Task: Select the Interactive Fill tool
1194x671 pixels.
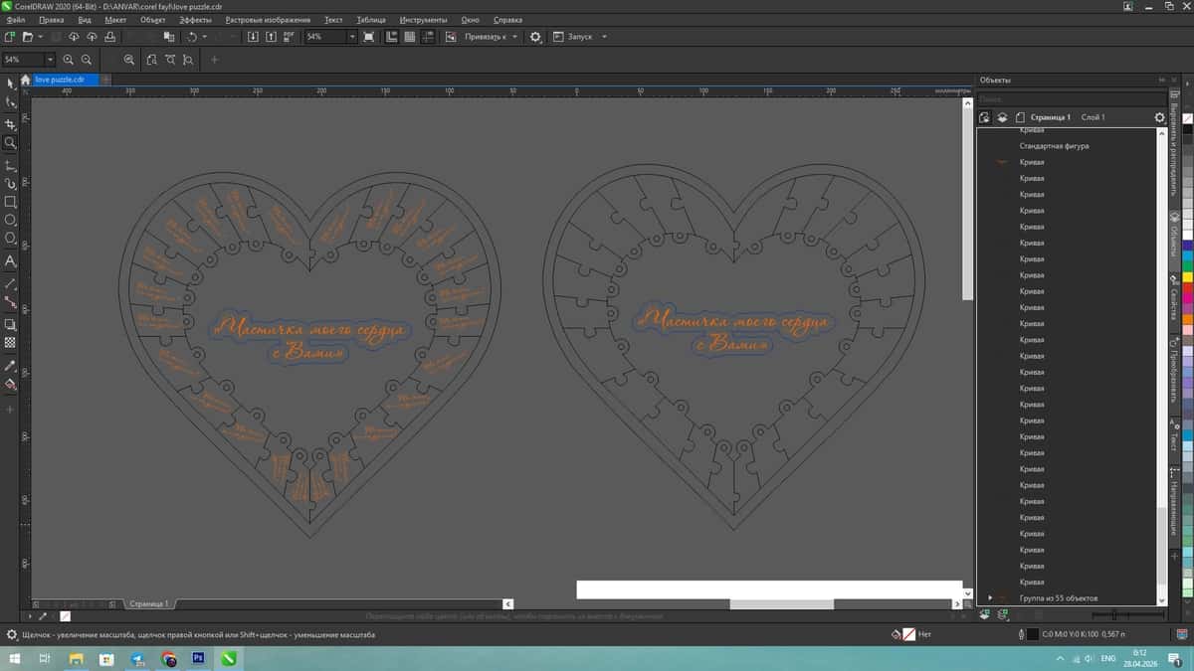Action: coord(10,383)
